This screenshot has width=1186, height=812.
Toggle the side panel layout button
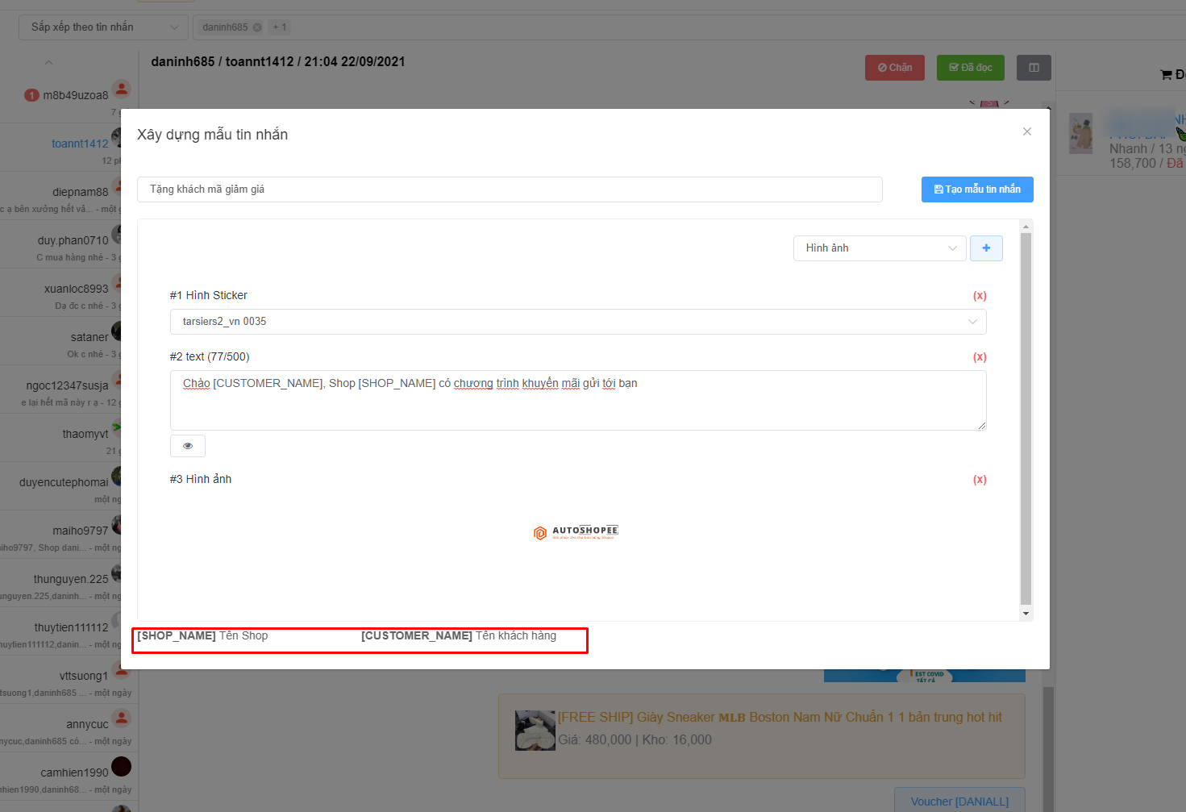(1034, 68)
